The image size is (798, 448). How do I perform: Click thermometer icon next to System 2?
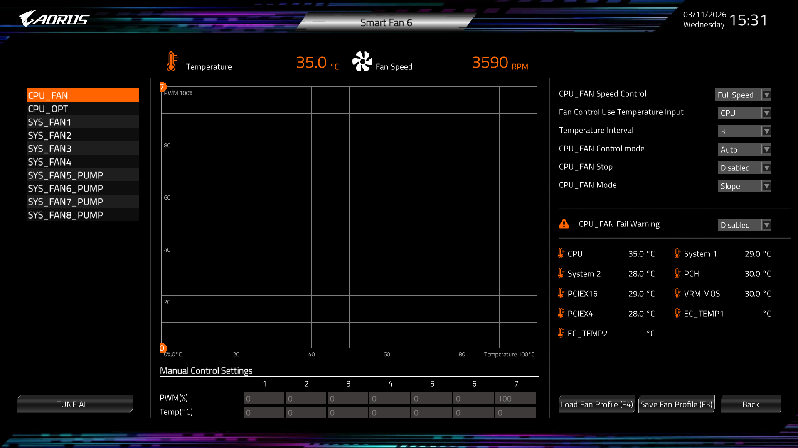point(561,273)
